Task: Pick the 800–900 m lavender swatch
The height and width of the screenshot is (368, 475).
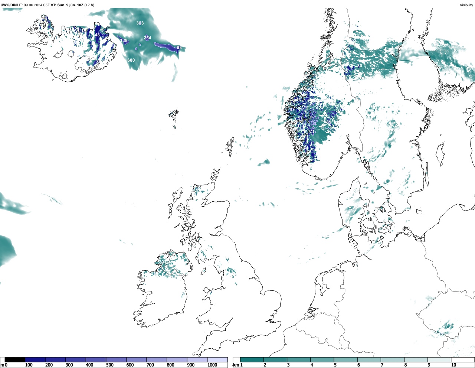Action: (177, 360)
